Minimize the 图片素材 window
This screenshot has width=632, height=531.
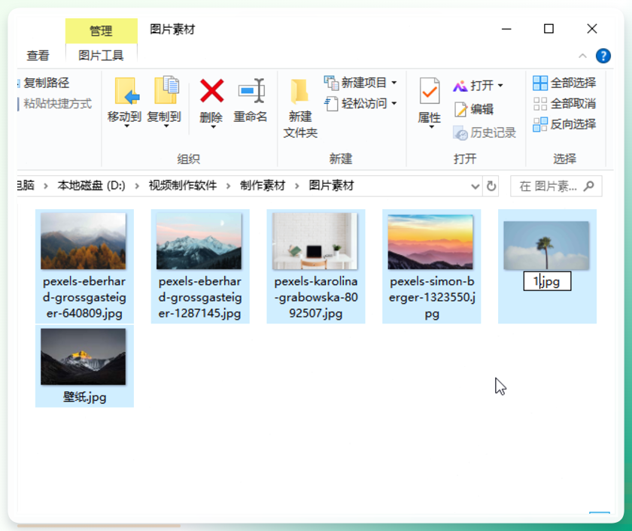[x=506, y=29]
